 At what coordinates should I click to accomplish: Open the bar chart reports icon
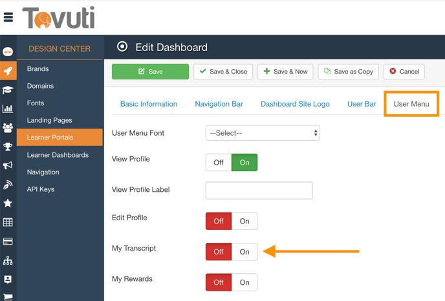click(x=8, y=109)
